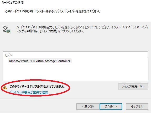The image size is (151, 113).
Task: Continue to the next wizard page
Action: coord(111,106)
